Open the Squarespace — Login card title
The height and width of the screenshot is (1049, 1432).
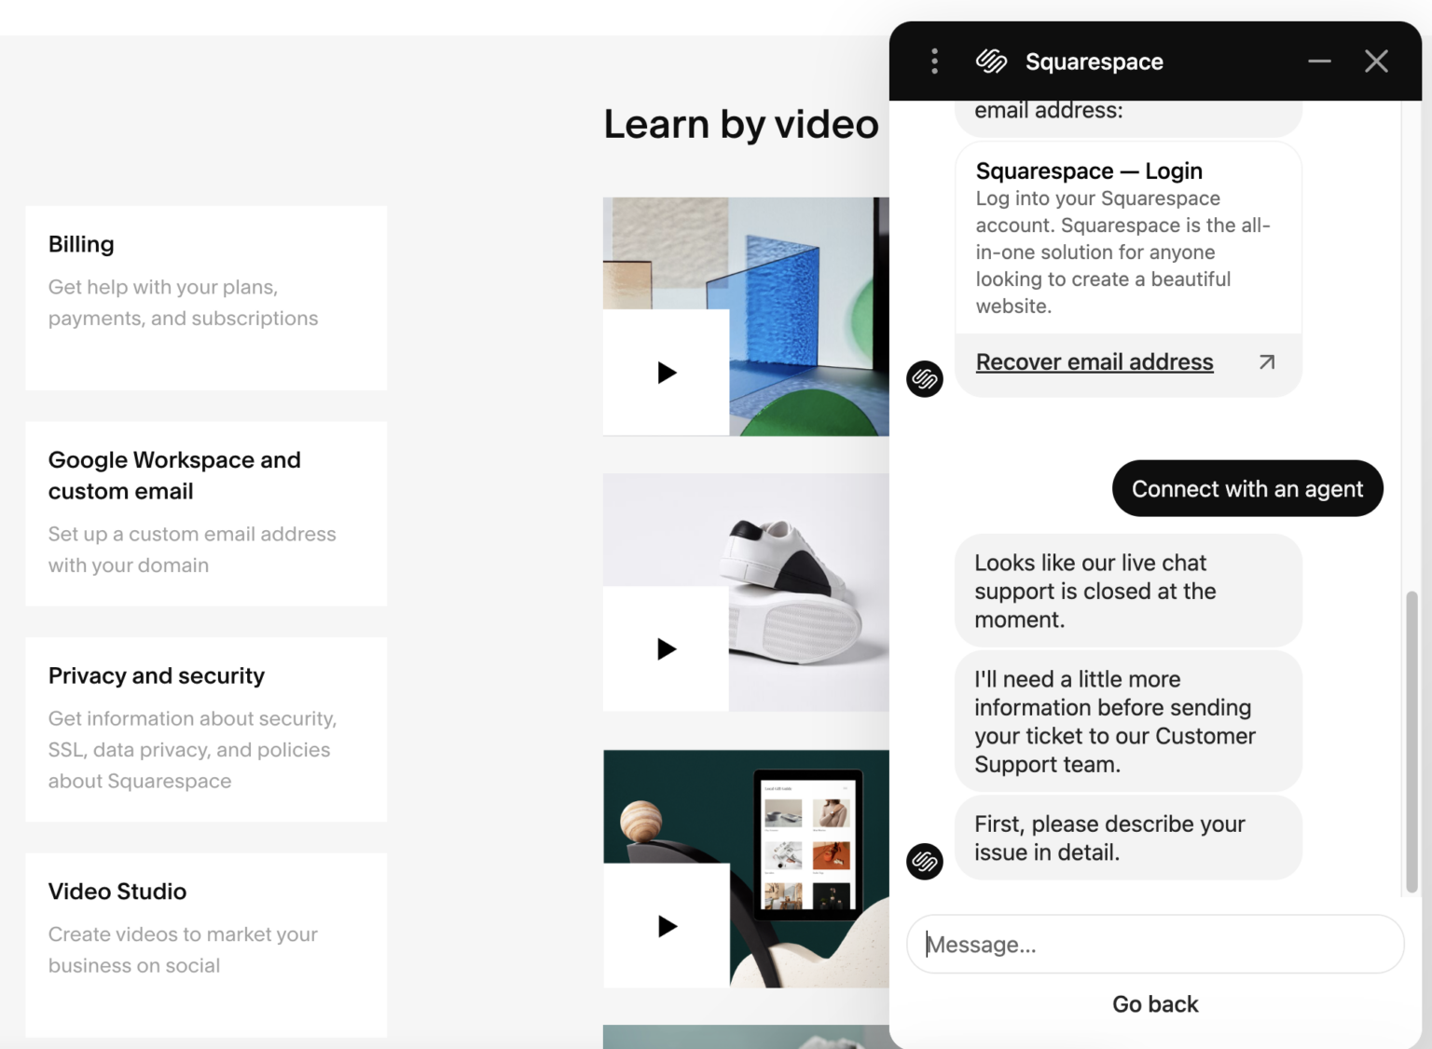(x=1088, y=171)
